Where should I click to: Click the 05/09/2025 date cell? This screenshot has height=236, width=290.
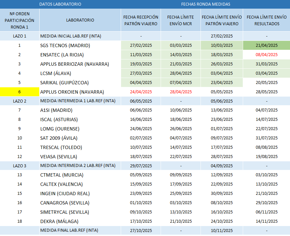pyautogui.click(x=141, y=175)
